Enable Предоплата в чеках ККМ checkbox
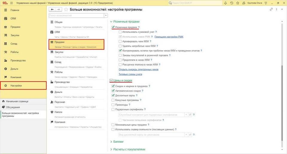287x154 pixels. coord(120,60)
